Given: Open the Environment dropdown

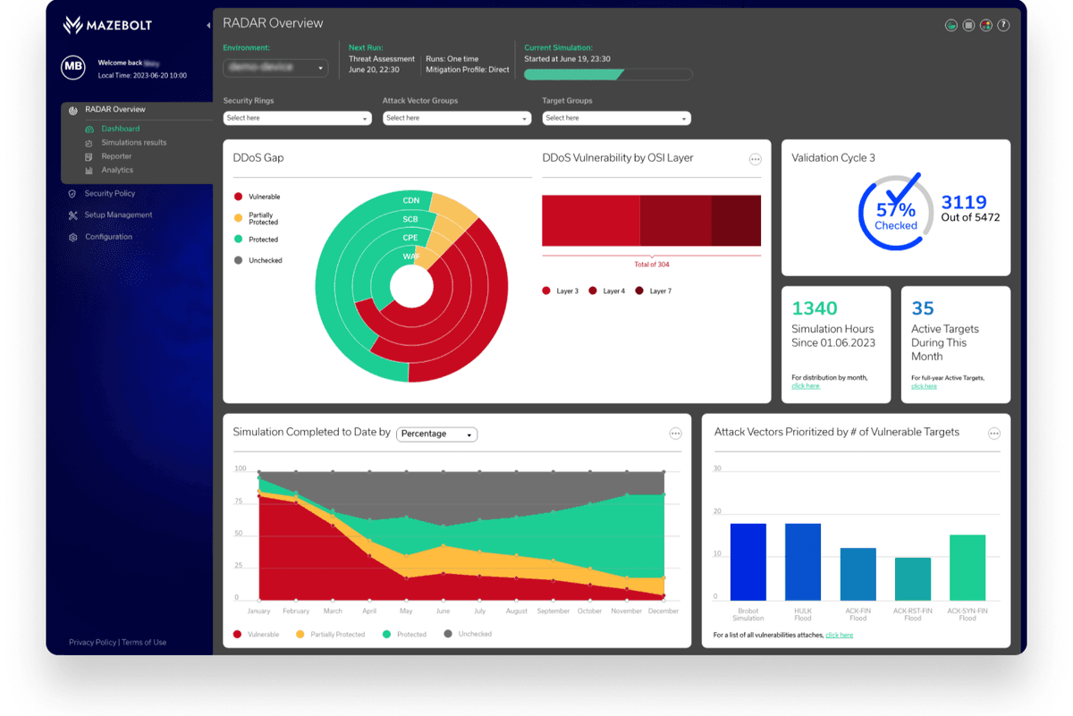Looking at the screenshot, I should (x=275, y=68).
